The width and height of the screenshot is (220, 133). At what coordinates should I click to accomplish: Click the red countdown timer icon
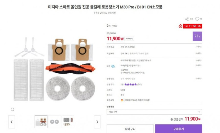(180, 26)
